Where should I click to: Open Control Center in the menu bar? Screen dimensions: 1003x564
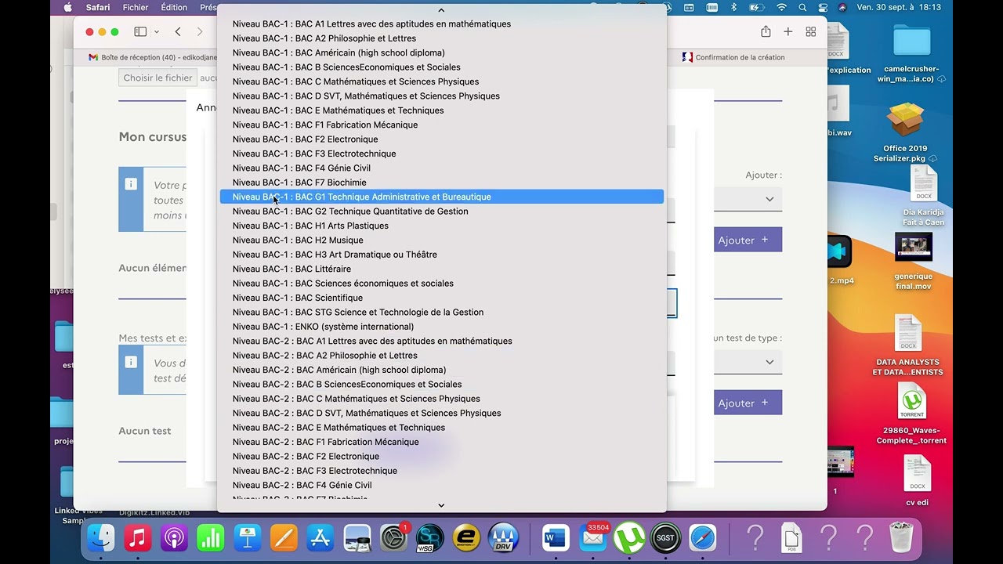(x=823, y=7)
